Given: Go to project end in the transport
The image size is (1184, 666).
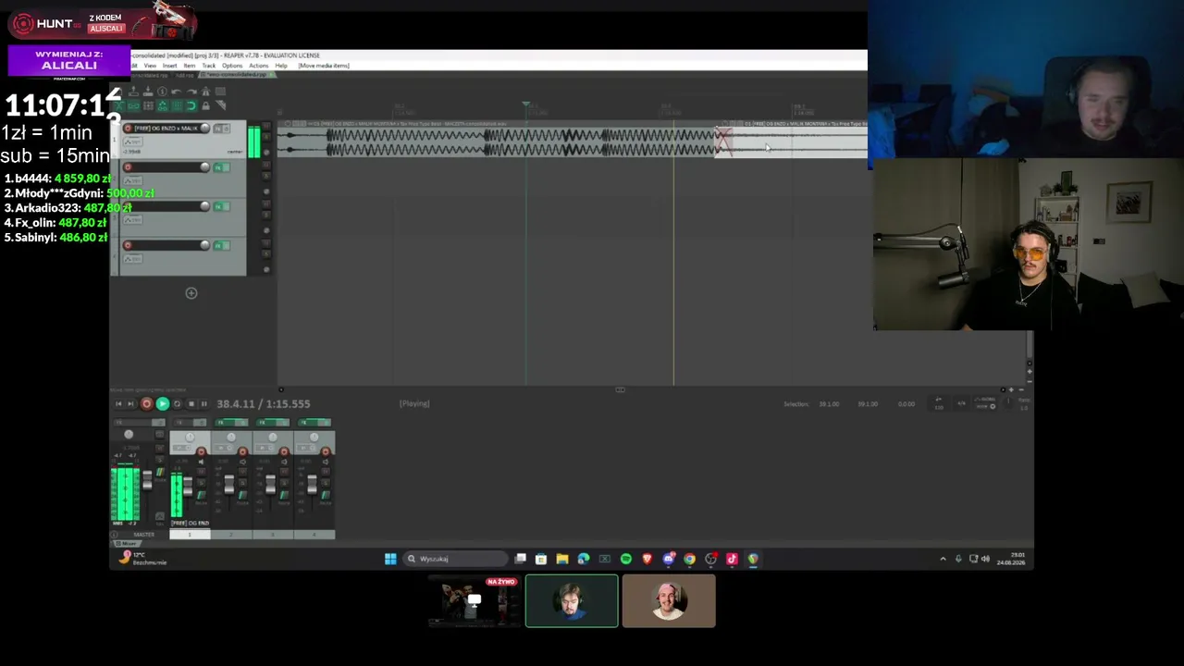Looking at the screenshot, I should 131,404.
